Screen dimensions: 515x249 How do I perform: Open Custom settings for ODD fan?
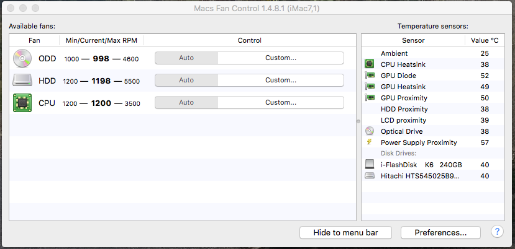(x=281, y=58)
